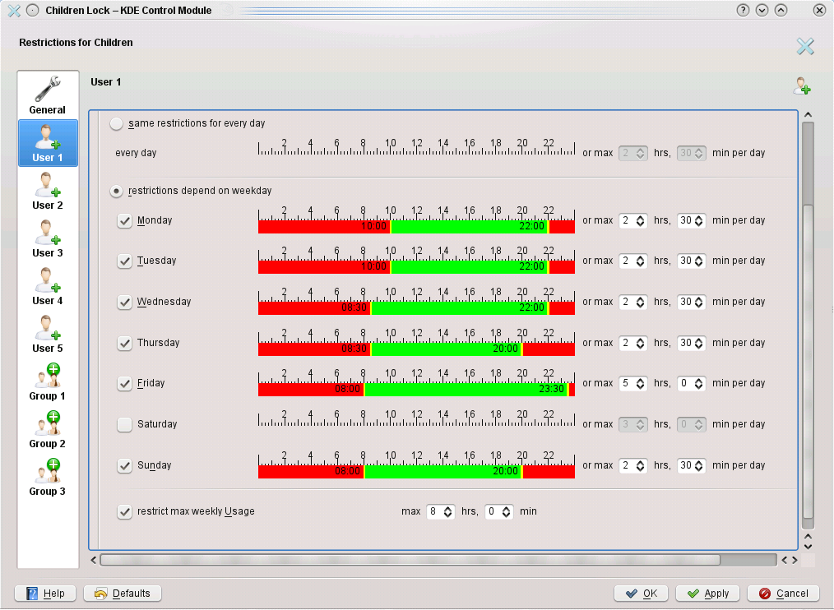This screenshot has height=610, width=834.
Task: Open the Group 1 sidebar entry
Action: tap(48, 381)
